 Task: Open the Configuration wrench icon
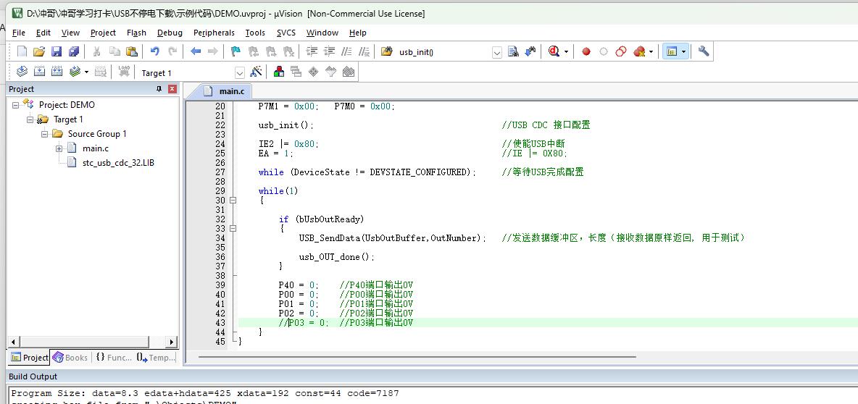tap(703, 51)
